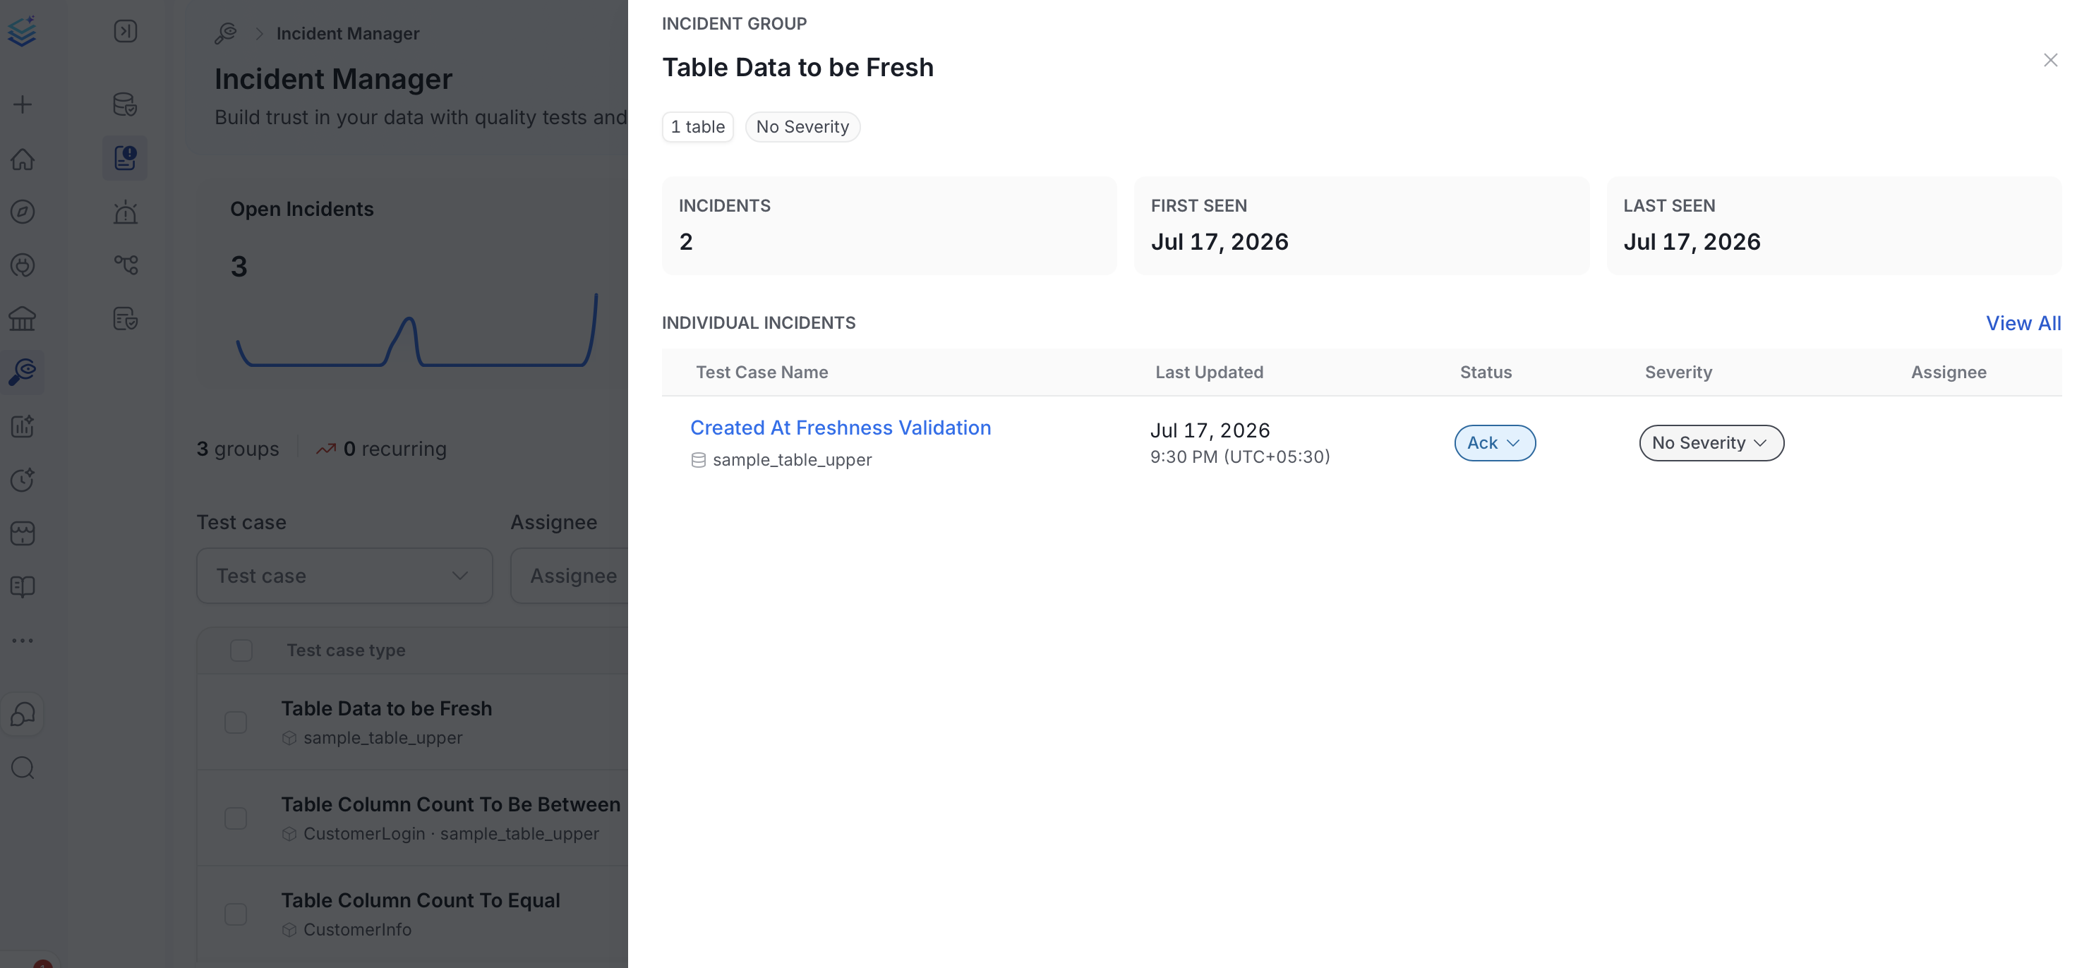The image size is (2089, 968).
Task: Click the No Severity tag under title
Action: [802, 126]
